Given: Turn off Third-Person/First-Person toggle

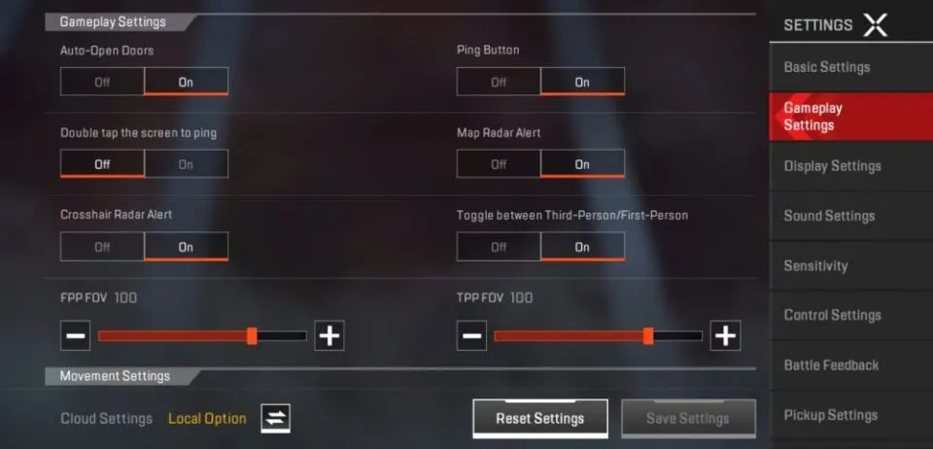Looking at the screenshot, I should [499, 246].
